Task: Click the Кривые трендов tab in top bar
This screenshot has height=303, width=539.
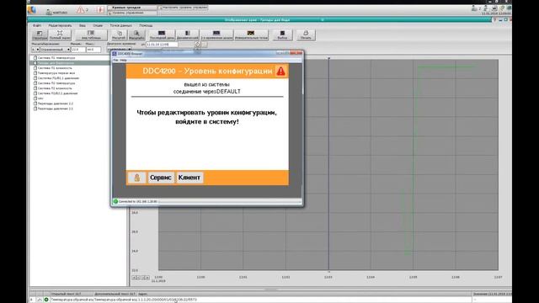Action: tap(132, 8)
